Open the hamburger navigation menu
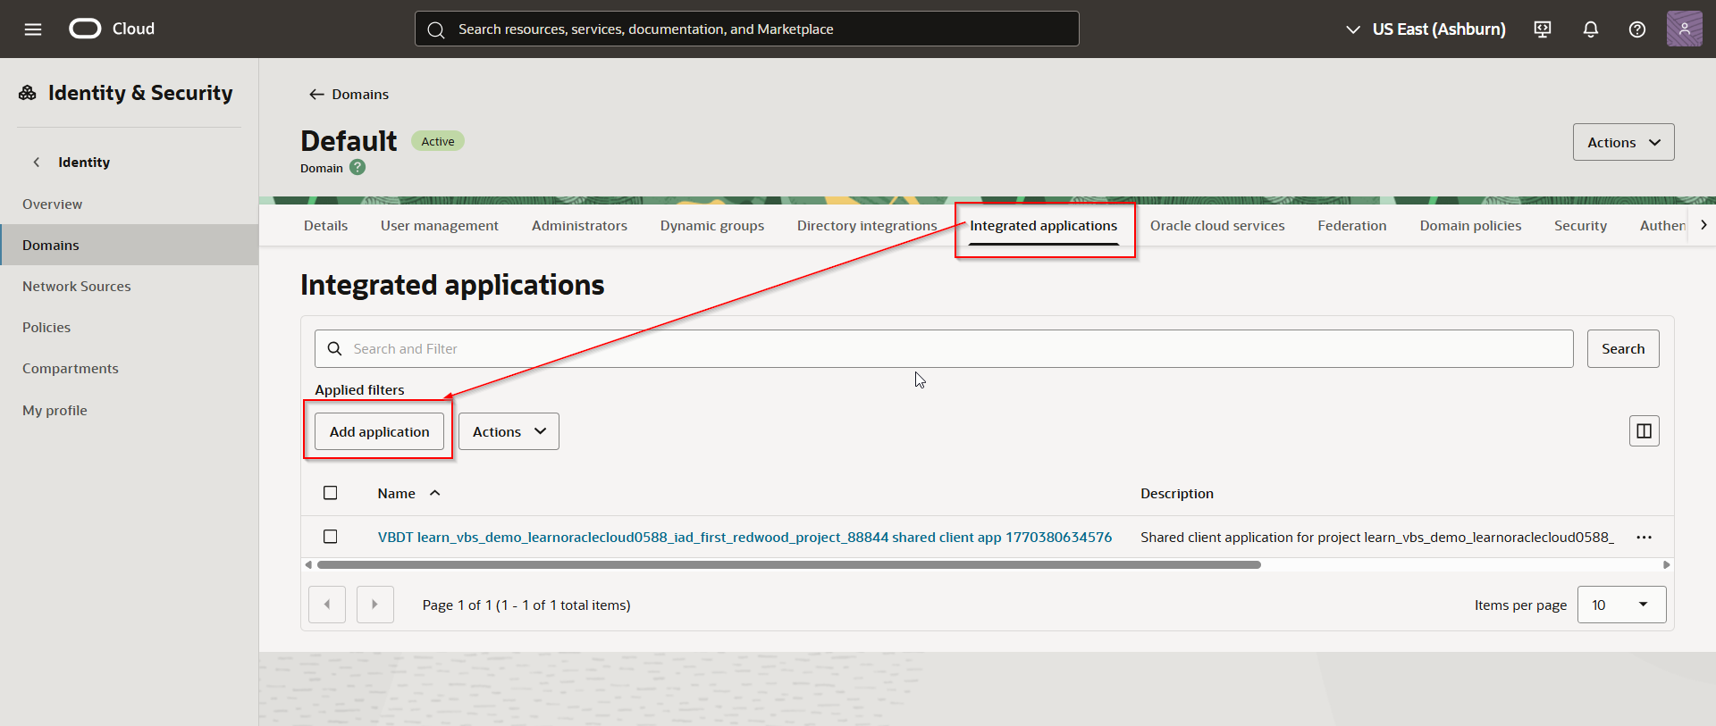Image resolution: width=1716 pixels, height=726 pixels. pos(33,29)
